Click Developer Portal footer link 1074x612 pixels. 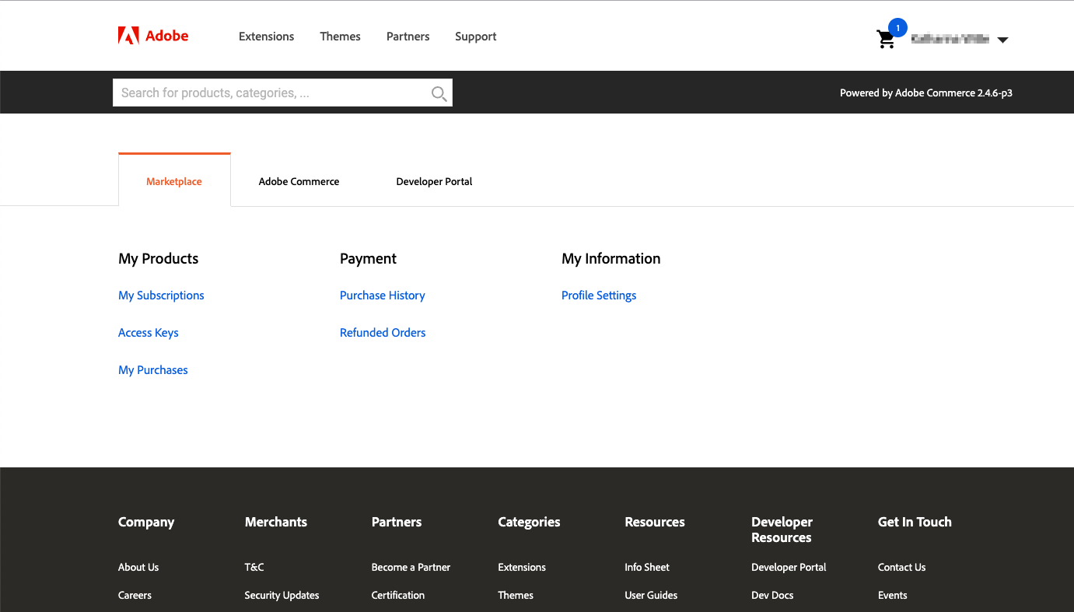(x=789, y=567)
